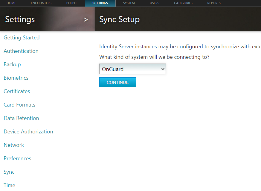Screen dimensions: 261x191
Task: Open Network settings
Action: (14, 145)
